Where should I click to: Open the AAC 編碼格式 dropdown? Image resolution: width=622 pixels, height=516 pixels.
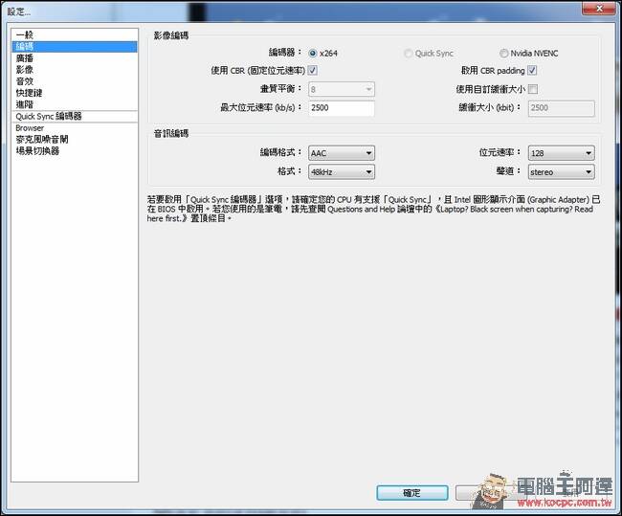[342, 153]
